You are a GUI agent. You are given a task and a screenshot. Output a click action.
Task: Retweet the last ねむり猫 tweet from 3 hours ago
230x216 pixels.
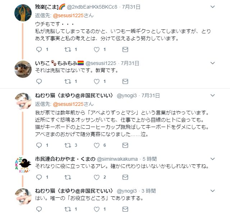67,208
